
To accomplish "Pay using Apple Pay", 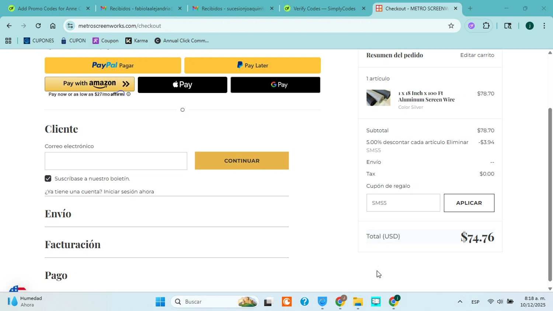I will 182,85.
